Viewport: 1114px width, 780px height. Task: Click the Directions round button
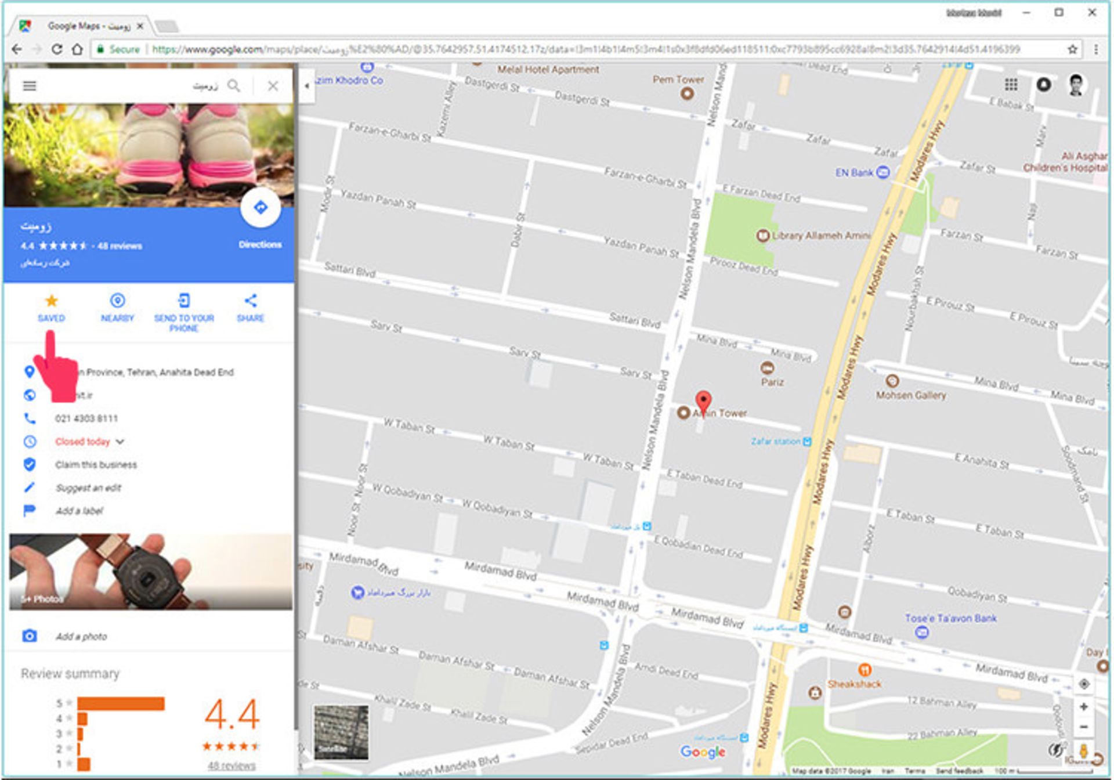(261, 207)
